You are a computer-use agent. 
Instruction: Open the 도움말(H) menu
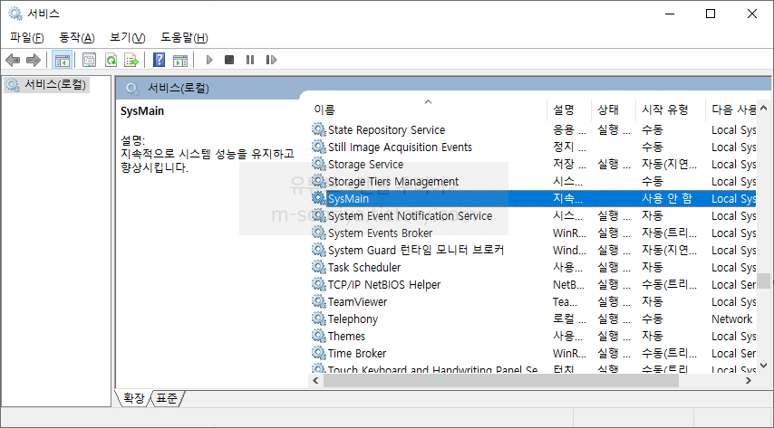pos(184,37)
